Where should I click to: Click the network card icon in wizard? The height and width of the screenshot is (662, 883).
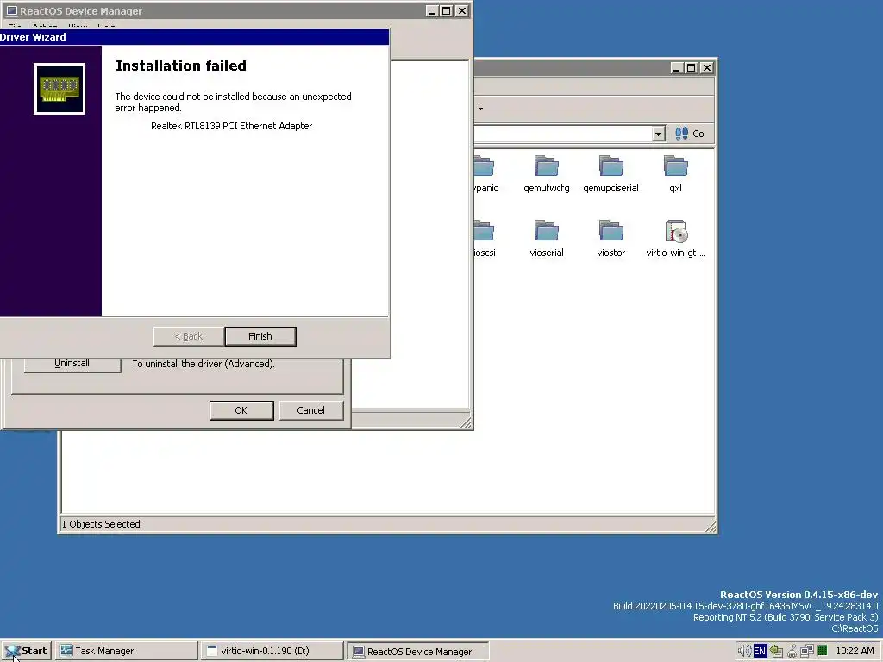coord(59,89)
